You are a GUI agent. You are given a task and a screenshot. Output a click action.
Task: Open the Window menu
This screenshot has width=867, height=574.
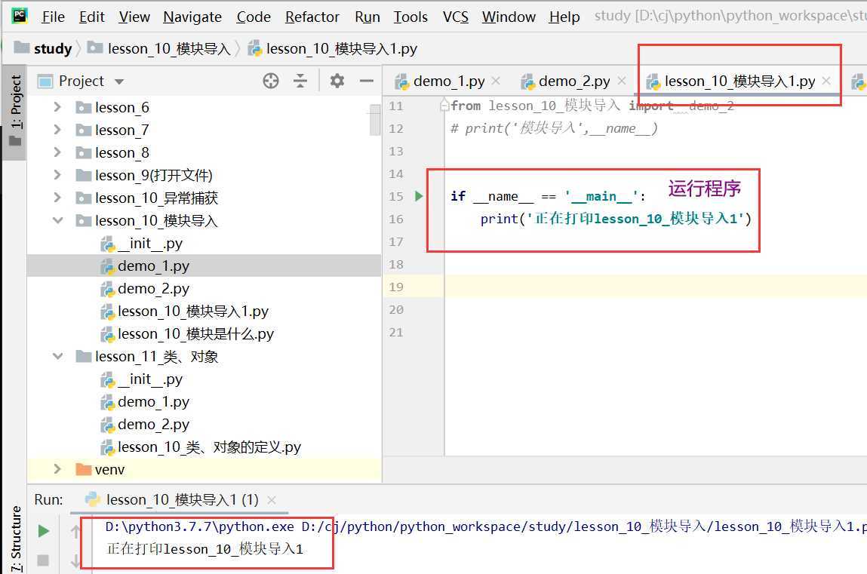(x=509, y=17)
